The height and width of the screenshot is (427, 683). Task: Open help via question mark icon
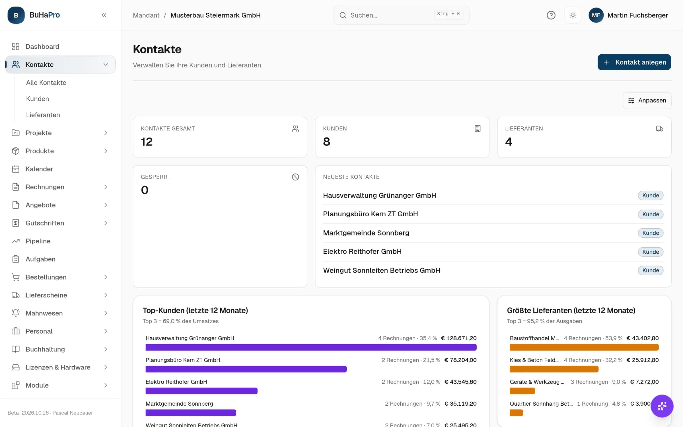click(x=551, y=15)
